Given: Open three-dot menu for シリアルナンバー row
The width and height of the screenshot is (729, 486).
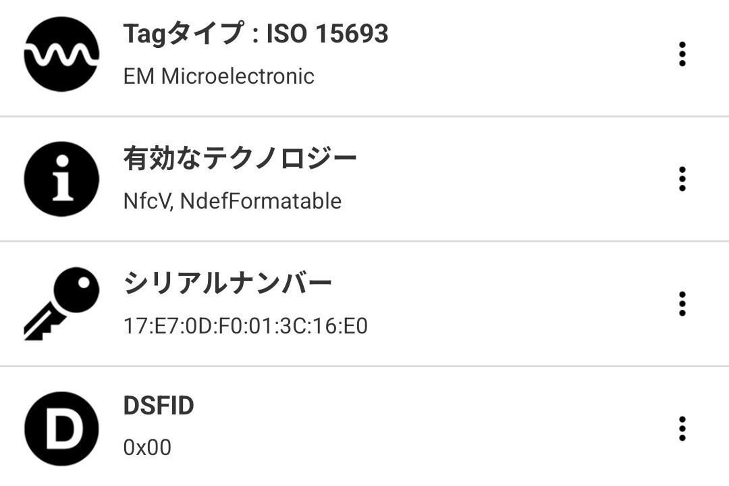Looking at the screenshot, I should click(682, 304).
